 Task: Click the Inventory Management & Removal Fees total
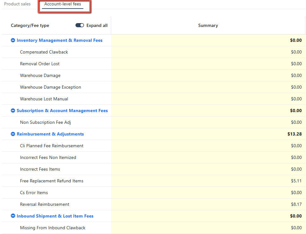coord(296,40)
